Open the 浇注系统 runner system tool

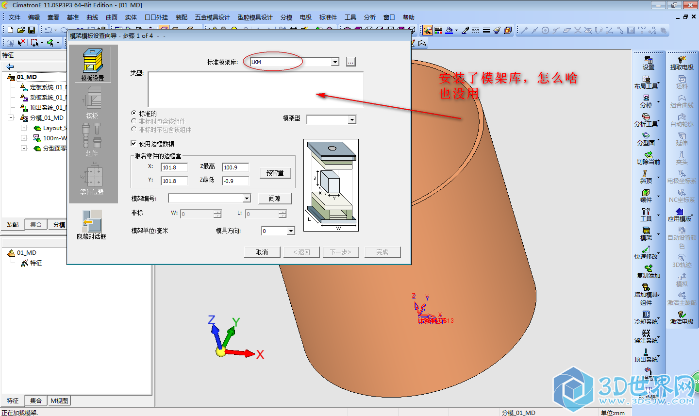[x=646, y=336]
